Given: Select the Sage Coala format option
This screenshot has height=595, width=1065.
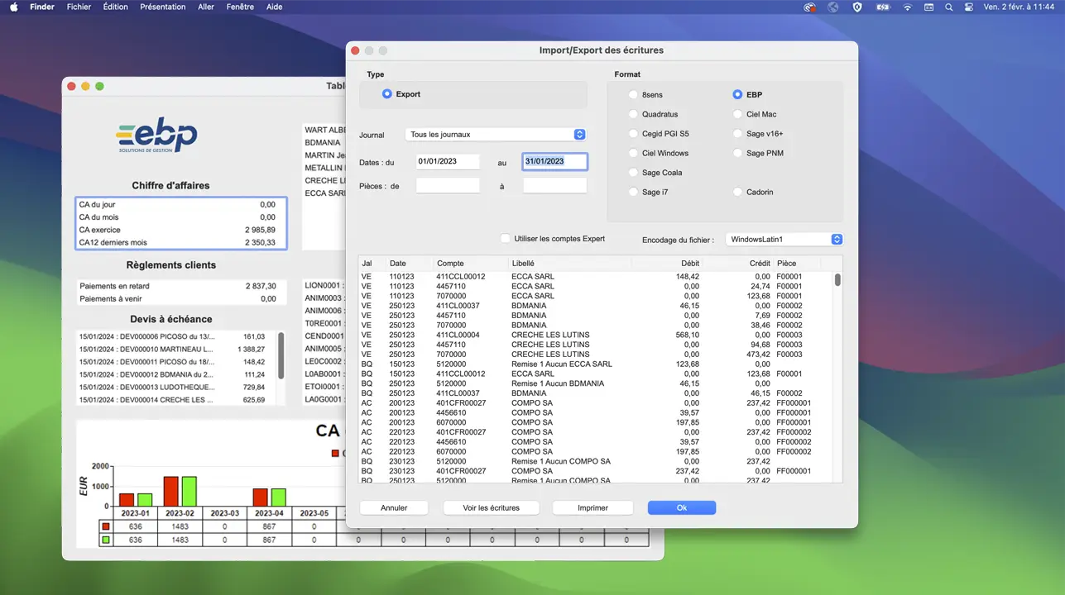Looking at the screenshot, I should [634, 173].
